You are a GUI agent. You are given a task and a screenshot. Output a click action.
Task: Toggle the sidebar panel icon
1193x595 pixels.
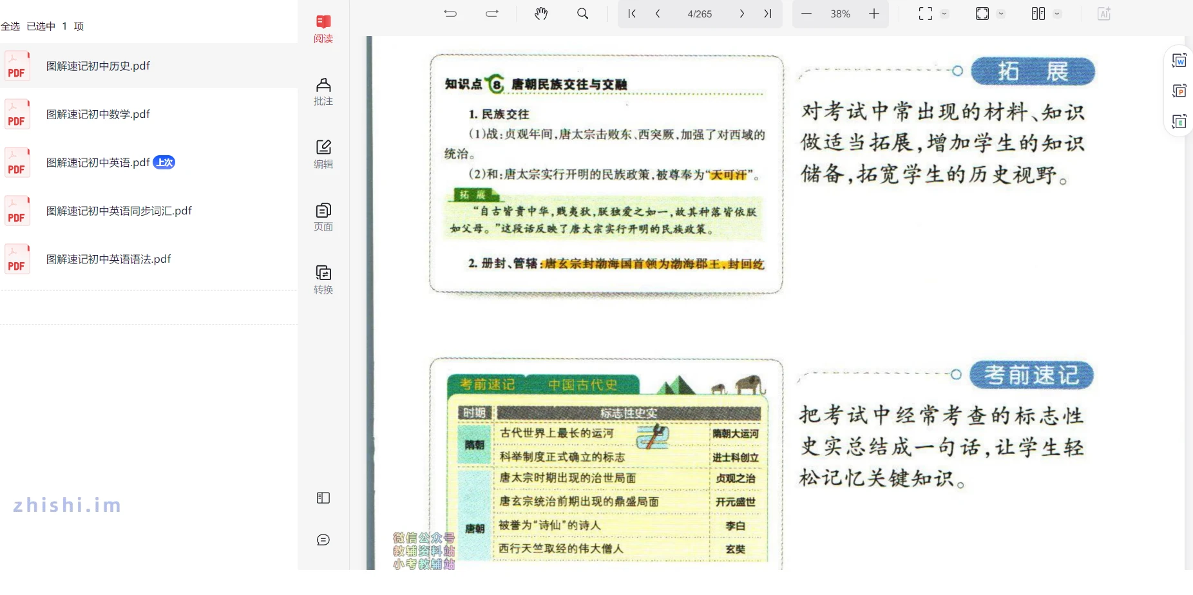tap(323, 498)
